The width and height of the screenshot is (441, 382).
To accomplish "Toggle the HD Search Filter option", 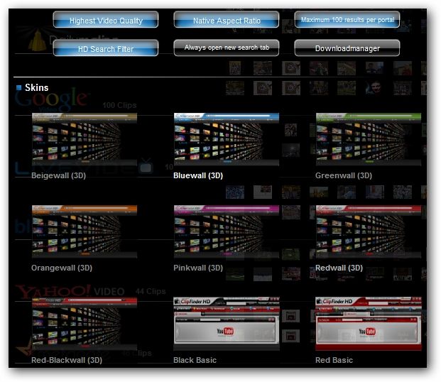I will coord(106,48).
